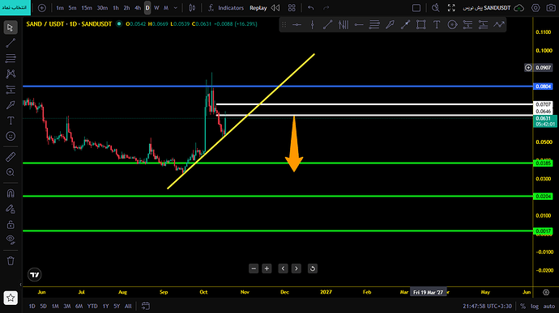Toggle stay in drawing mode
The height and width of the screenshot is (313, 559).
(x=11, y=209)
